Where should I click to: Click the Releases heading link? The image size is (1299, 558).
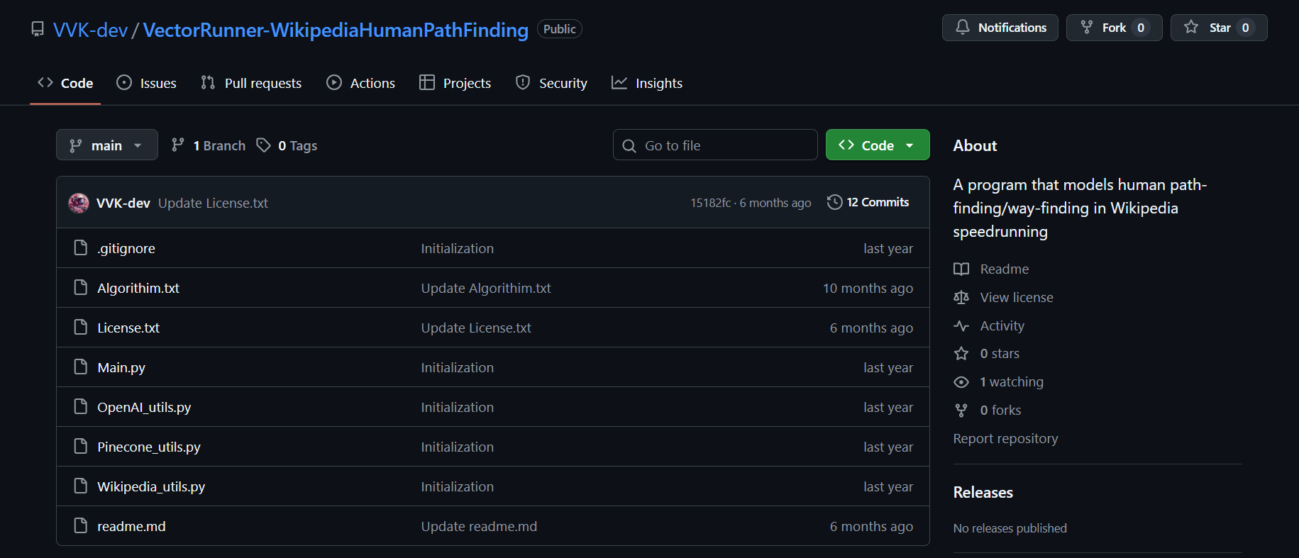click(x=983, y=492)
